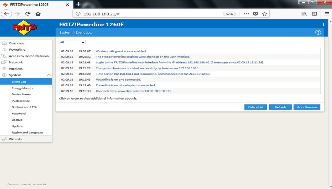Image resolution: width=332 pixels, height=189 pixels.
Task: Open the Region and Language submenu item
Action: pos(27,133)
